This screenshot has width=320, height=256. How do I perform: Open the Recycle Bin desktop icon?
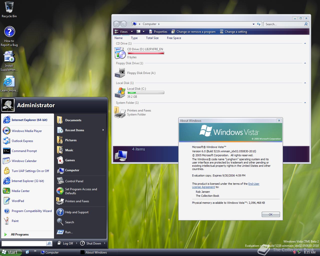[x=9, y=10]
